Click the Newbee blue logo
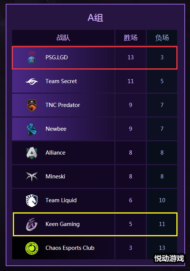Screen dimensions: 190x271 (32, 129)
